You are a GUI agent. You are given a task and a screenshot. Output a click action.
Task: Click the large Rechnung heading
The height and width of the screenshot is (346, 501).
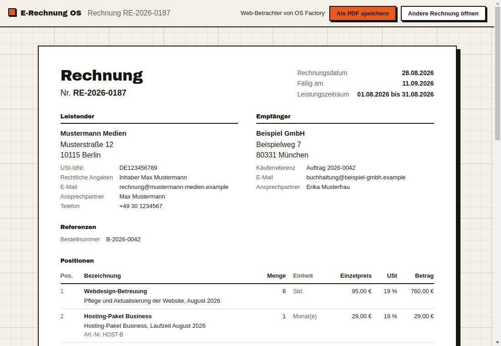102,76
